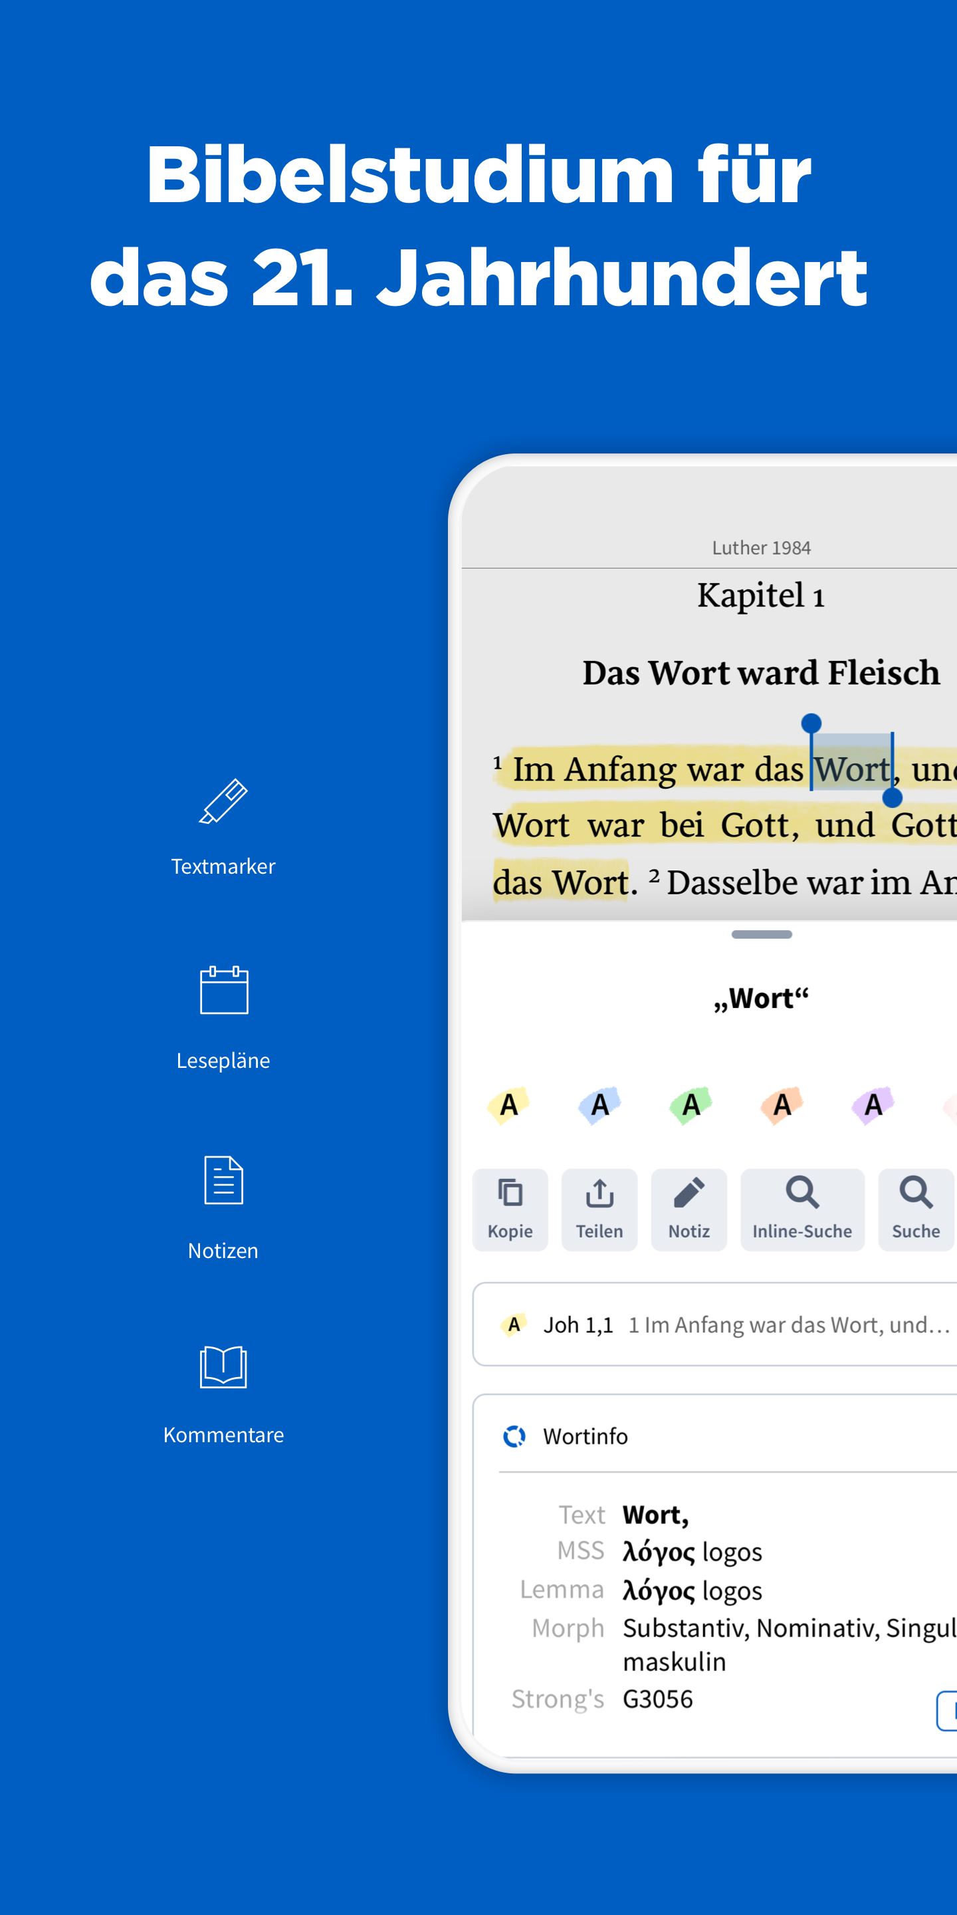This screenshot has height=1915, width=957.
Task: Open the Notiz pencil button
Action: click(x=689, y=1210)
